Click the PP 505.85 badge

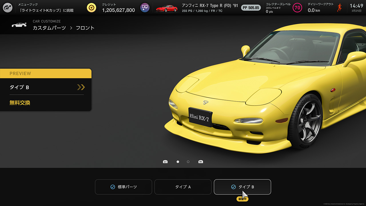[x=250, y=8]
